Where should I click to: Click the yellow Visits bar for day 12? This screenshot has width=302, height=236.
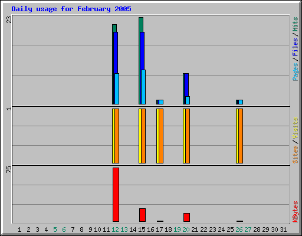[113, 136]
